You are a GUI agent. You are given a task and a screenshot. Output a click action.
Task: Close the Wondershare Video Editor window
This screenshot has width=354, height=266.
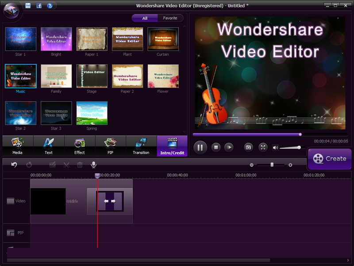(346, 6)
